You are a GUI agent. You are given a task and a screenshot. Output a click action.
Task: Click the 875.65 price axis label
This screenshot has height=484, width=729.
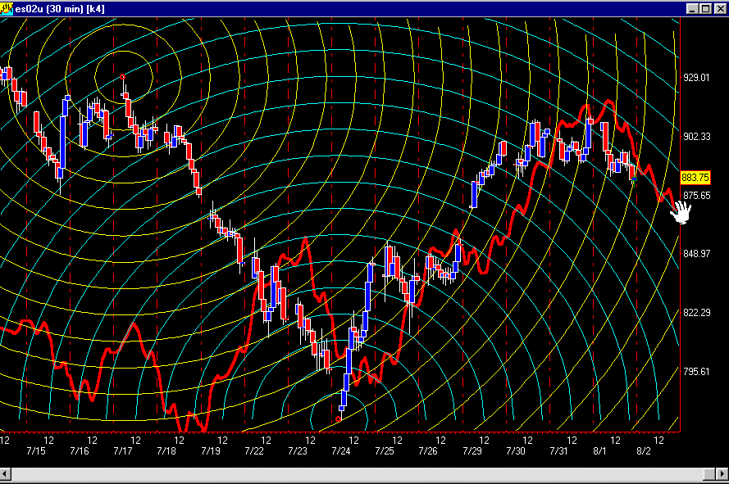pos(696,196)
